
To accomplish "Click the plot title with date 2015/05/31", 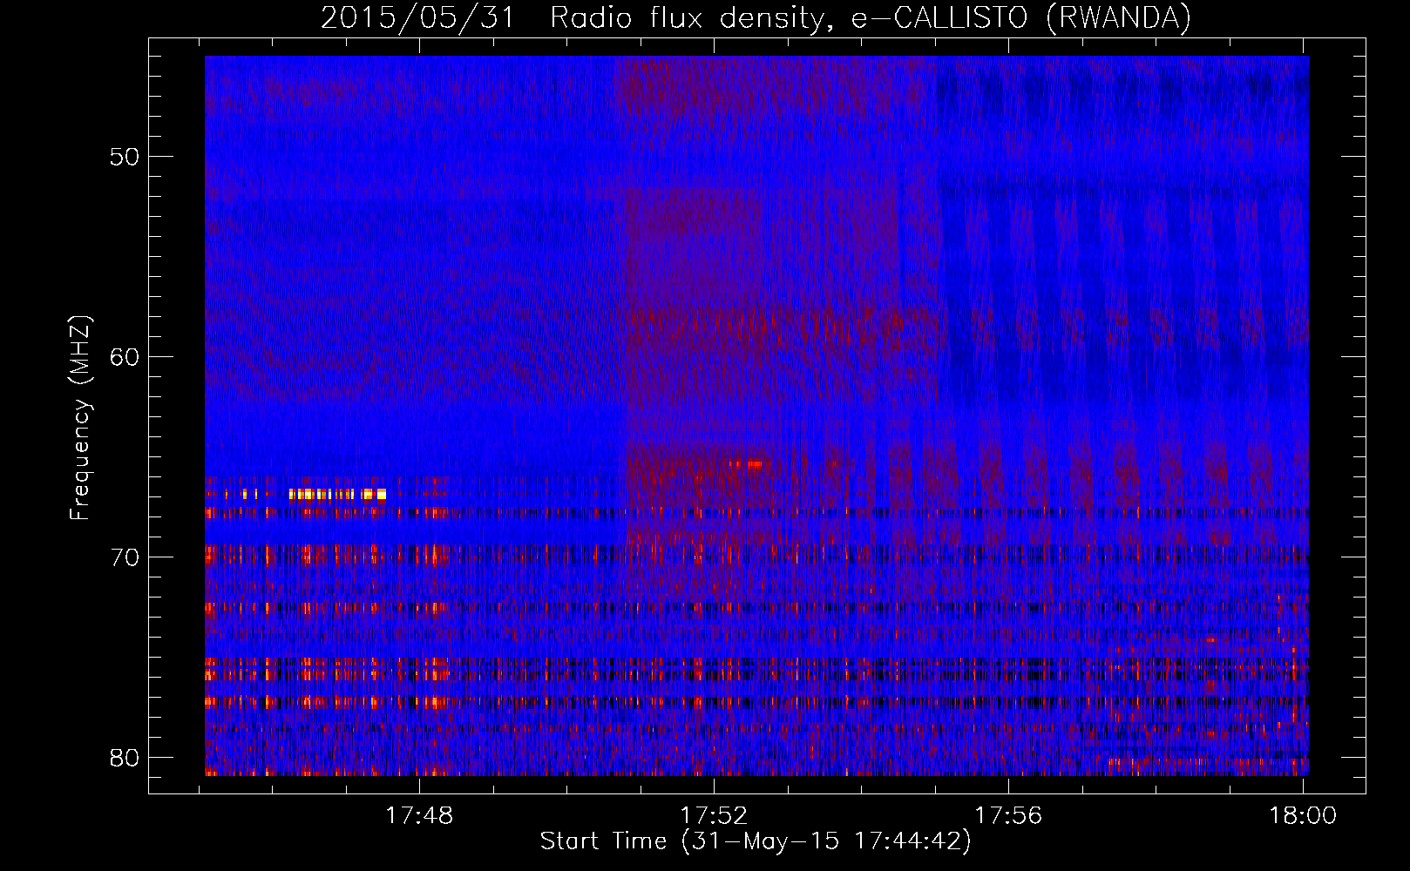I will tap(756, 17).
